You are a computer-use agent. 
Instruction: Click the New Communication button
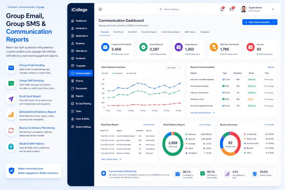click(x=260, y=22)
